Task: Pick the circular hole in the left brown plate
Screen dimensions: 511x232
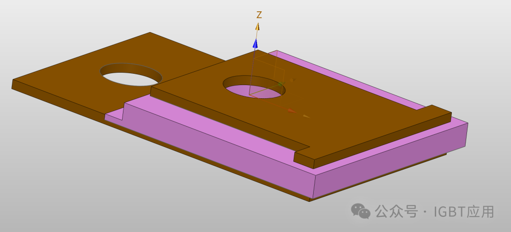Action: [131, 75]
